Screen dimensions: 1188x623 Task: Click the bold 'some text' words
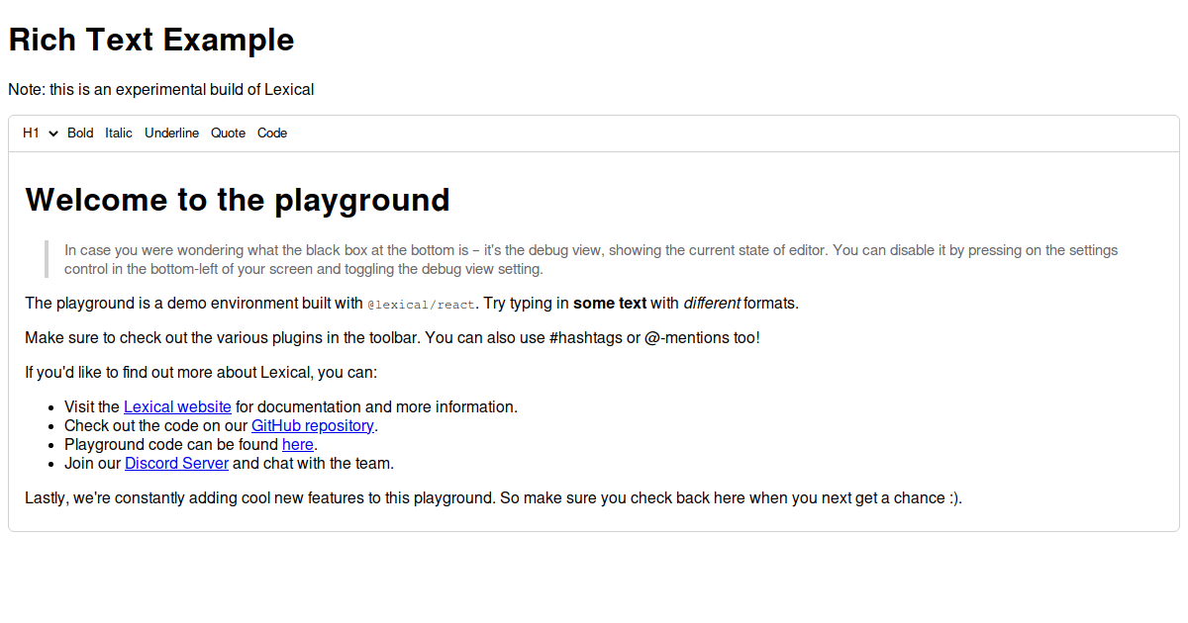tap(609, 304)
